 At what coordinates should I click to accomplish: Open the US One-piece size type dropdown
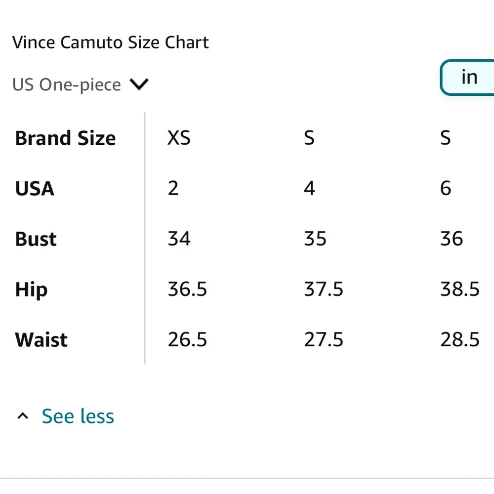coord(67,84)
